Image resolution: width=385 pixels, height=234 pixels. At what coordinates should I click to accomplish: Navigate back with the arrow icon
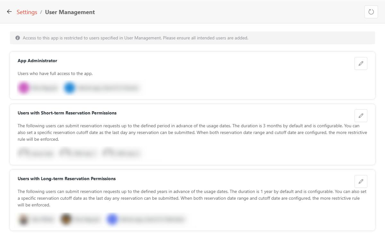[9, 12]
